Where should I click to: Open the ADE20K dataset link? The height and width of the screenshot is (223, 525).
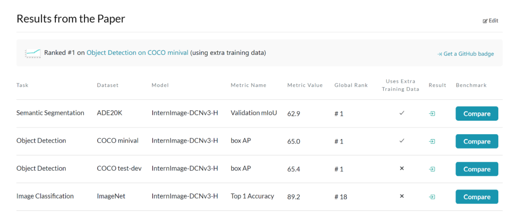[x=110, y=113]
